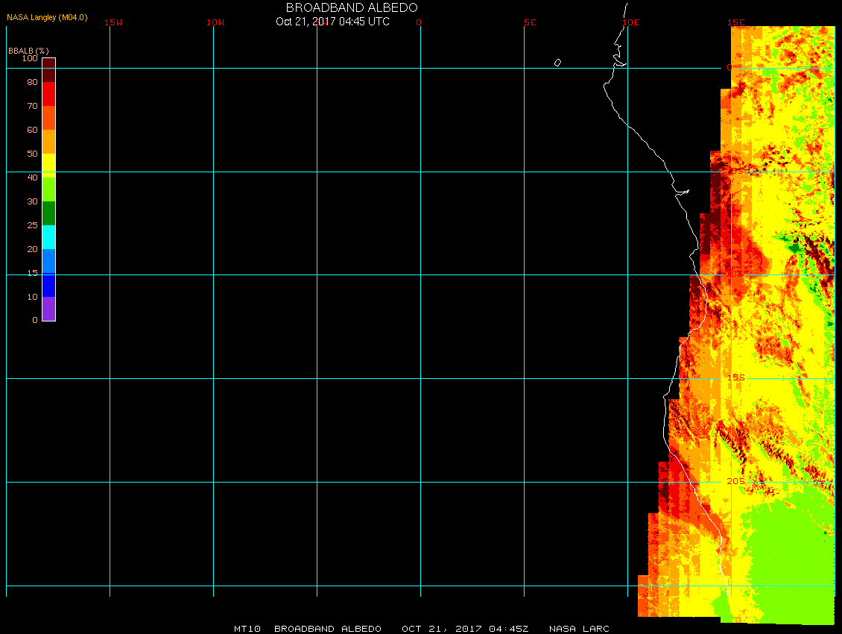Click the small island outline near the equator
842x634 pixels.
point(557,63)
